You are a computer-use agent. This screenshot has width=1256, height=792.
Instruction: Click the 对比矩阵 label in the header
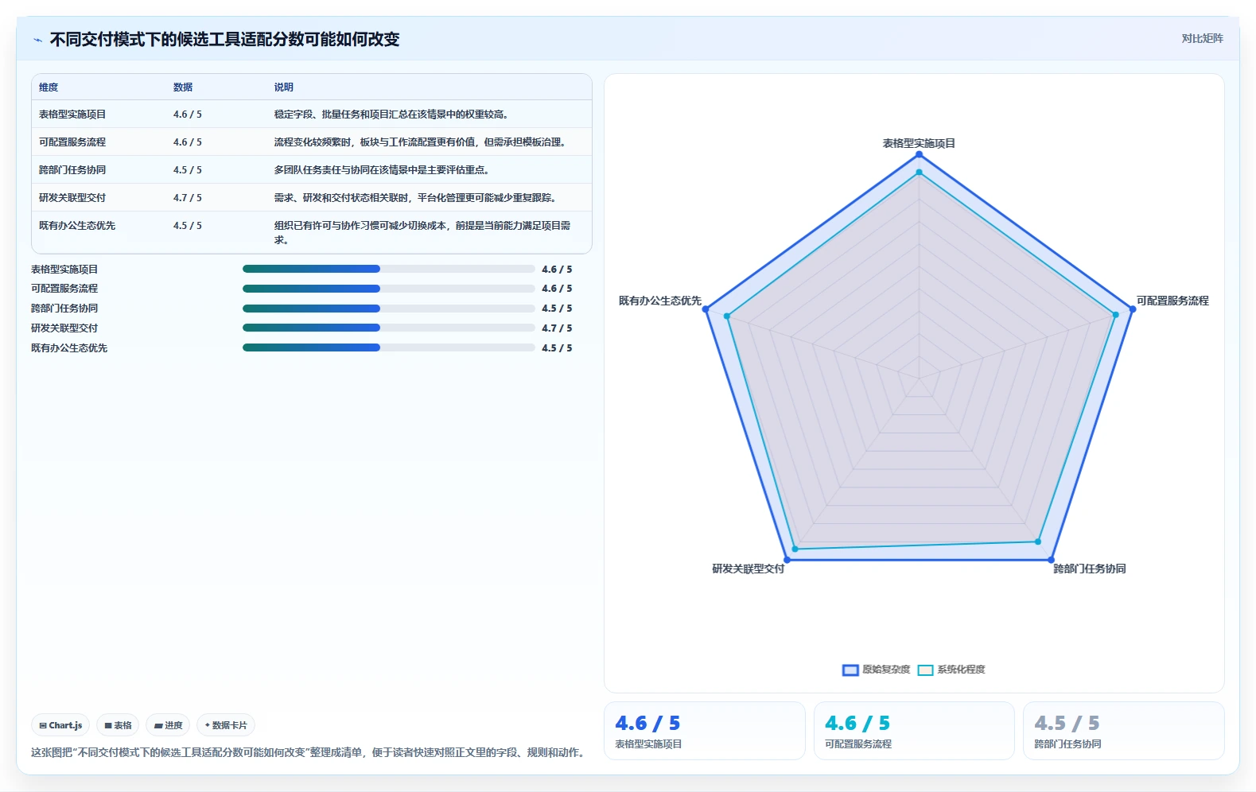(x=1202, y=38)
